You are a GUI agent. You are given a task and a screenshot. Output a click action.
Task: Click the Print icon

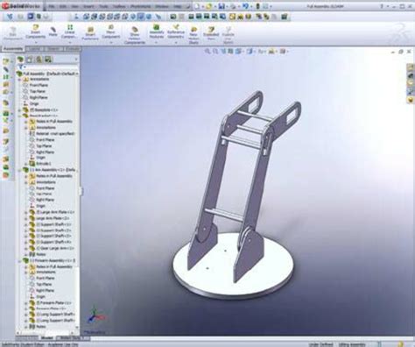(x=234, y=6)
